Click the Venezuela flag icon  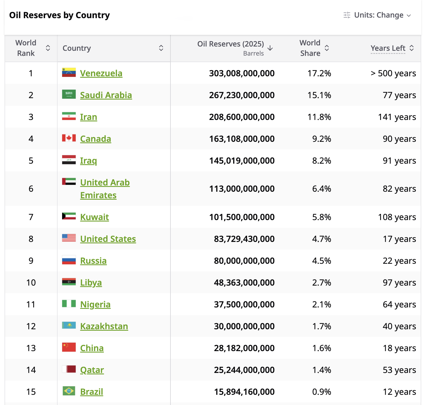pyautogui.click(x=69, y=72)
